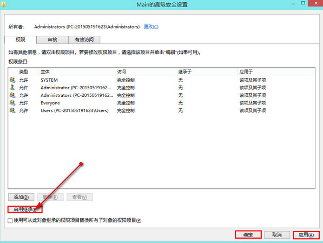Open the 审核 tab

click(x=52, y=40)
